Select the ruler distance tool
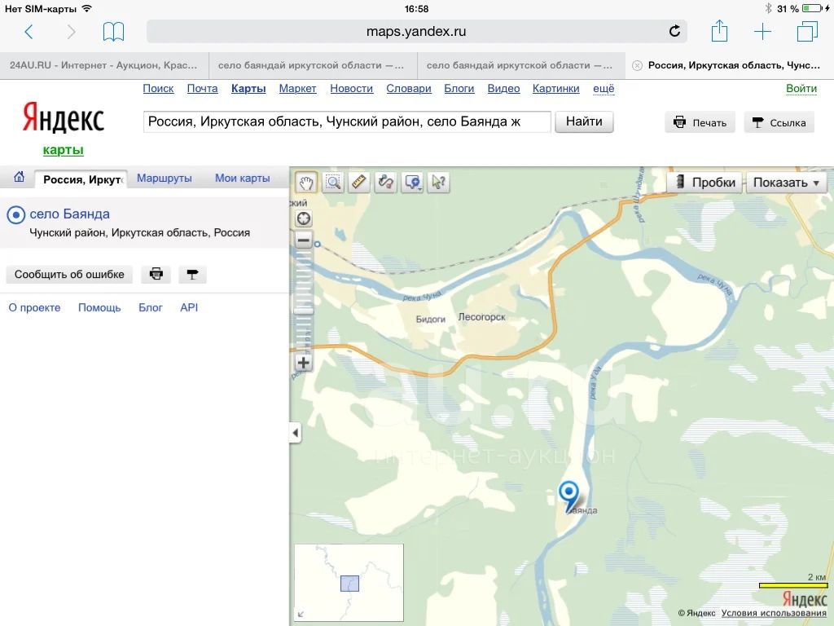Image resolution: width=834 pixels, height=626 pixels. [x=359, y=182]
